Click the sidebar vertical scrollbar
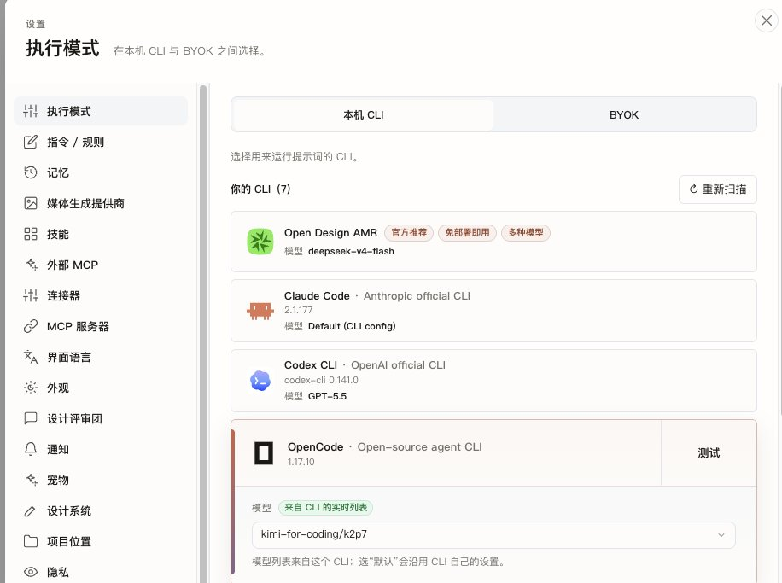Screen dimensions: 782x583 pos(203,333)
